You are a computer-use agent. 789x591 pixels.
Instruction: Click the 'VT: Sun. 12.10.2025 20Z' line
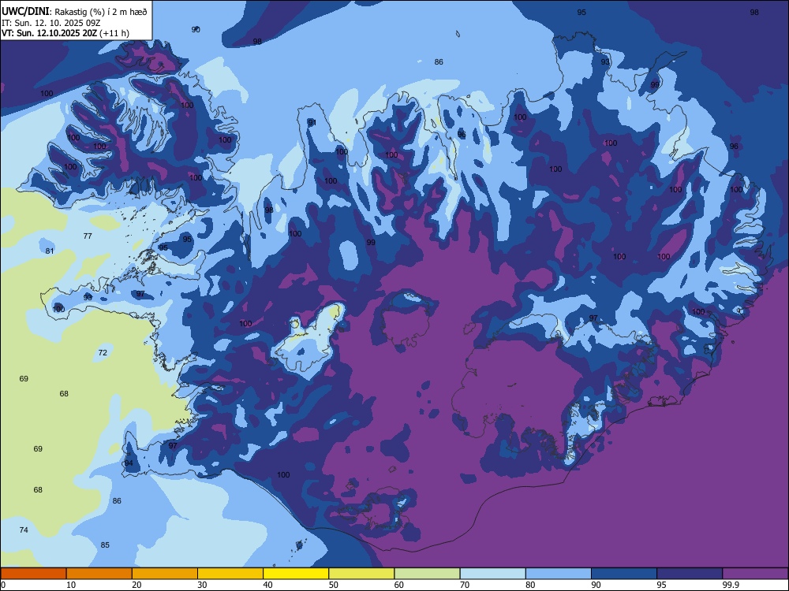pyautogui.click(x=49, y=34)
